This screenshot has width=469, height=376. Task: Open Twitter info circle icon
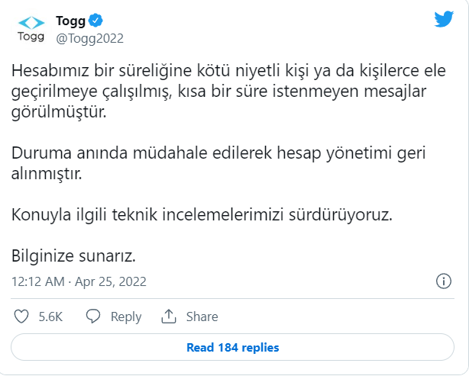click(x=443, y=281)
